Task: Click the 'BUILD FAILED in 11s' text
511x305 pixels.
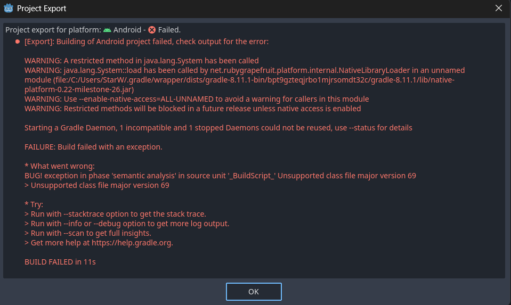Action: tap(60, 262)
